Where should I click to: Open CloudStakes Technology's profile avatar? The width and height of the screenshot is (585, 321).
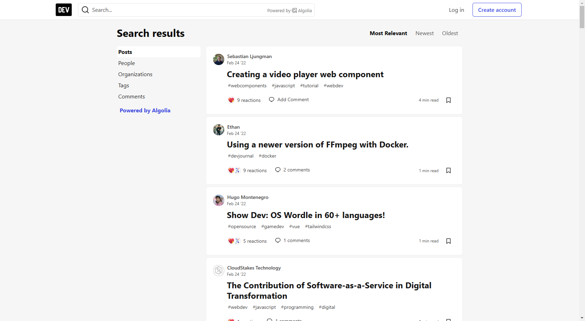[219, 271]
